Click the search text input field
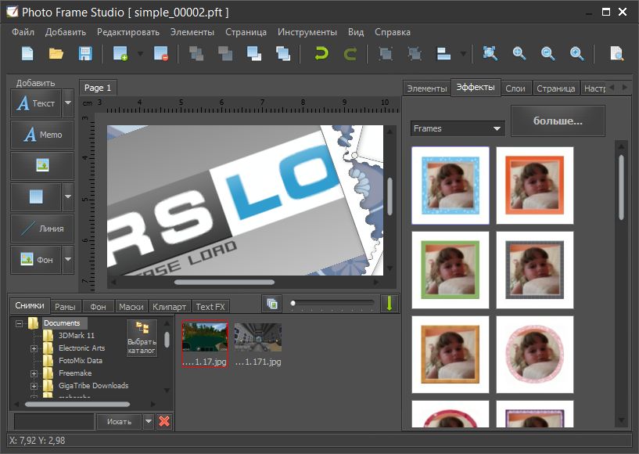The image size is (639, 454). (x=54, y=421)
